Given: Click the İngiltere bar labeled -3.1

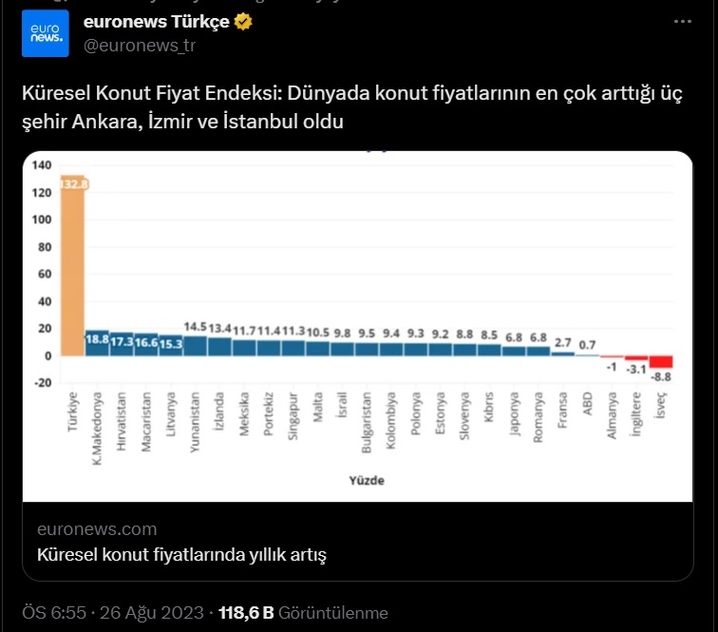Looking at the screenshot, I should [x=636, y=358].
